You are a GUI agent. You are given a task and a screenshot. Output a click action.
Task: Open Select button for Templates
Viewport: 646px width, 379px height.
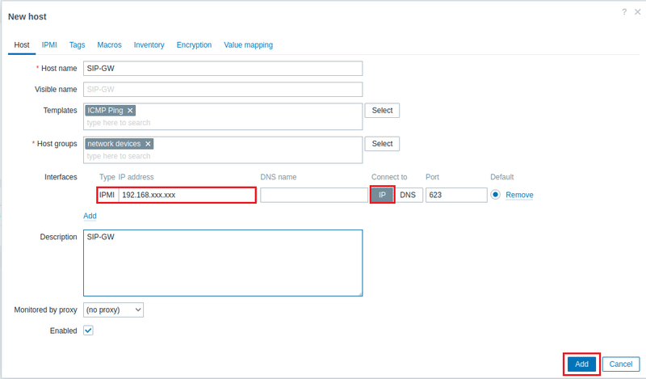tap(382, 111)
